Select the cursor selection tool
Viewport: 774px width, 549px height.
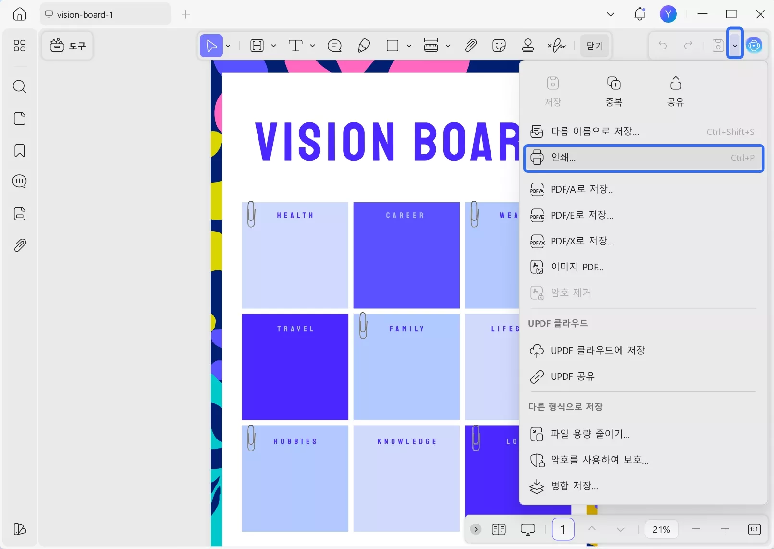(211, 46)
